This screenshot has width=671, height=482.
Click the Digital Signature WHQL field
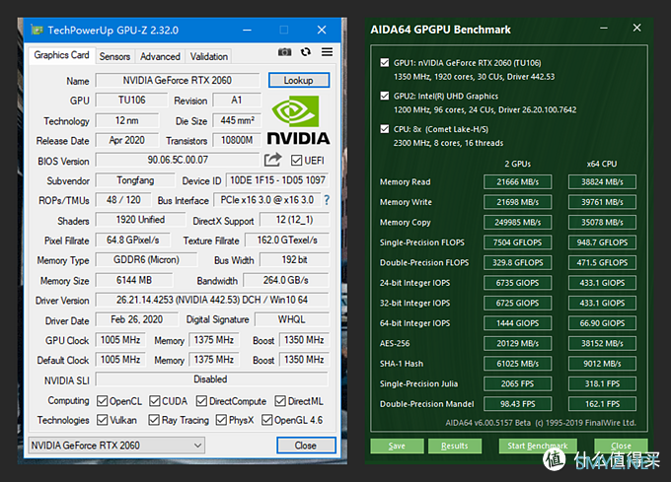click(292, 319)
